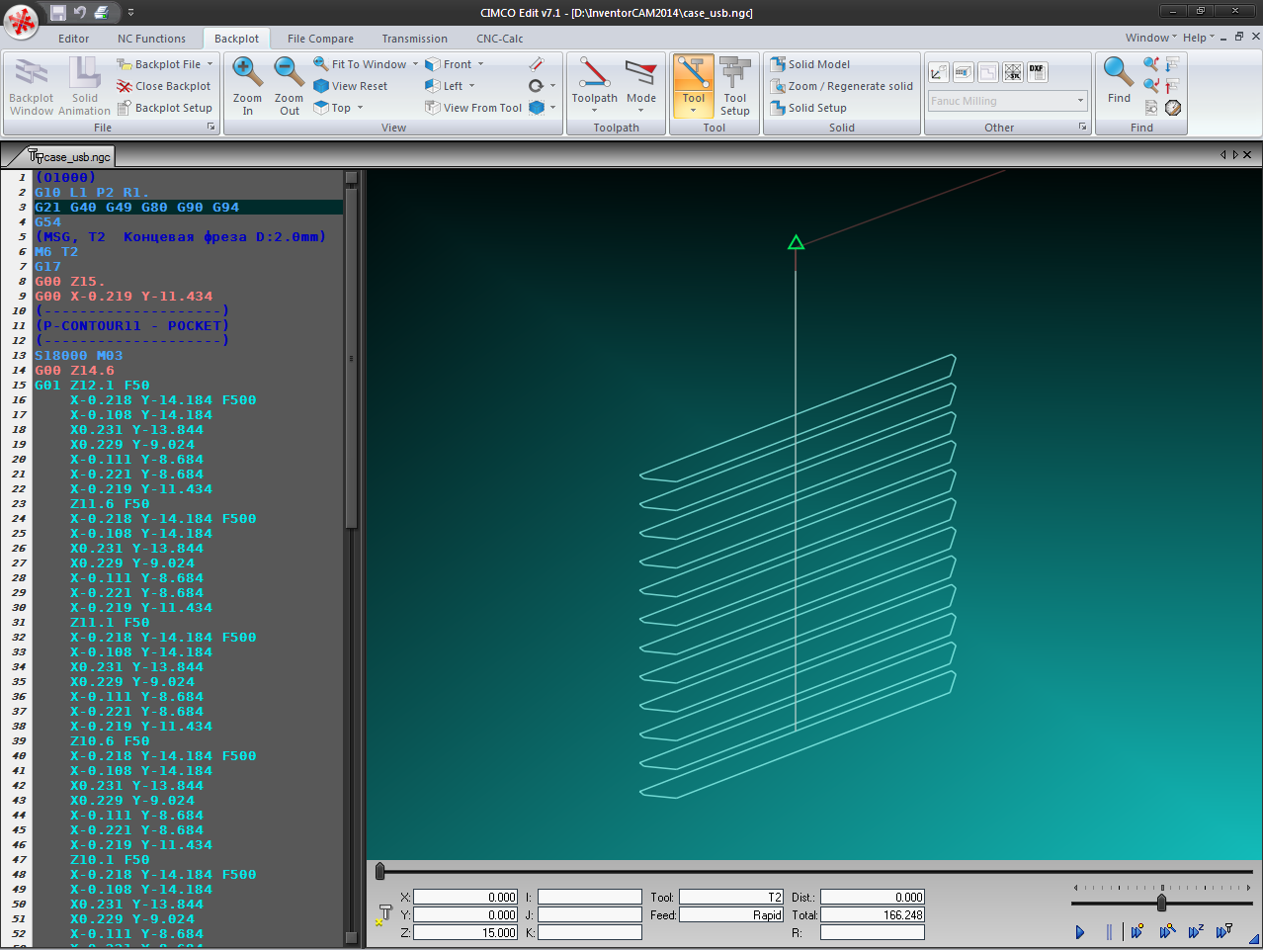Open the Help menu
The width and height of the screenshot is (1263, 950).
click(1198, 38)
